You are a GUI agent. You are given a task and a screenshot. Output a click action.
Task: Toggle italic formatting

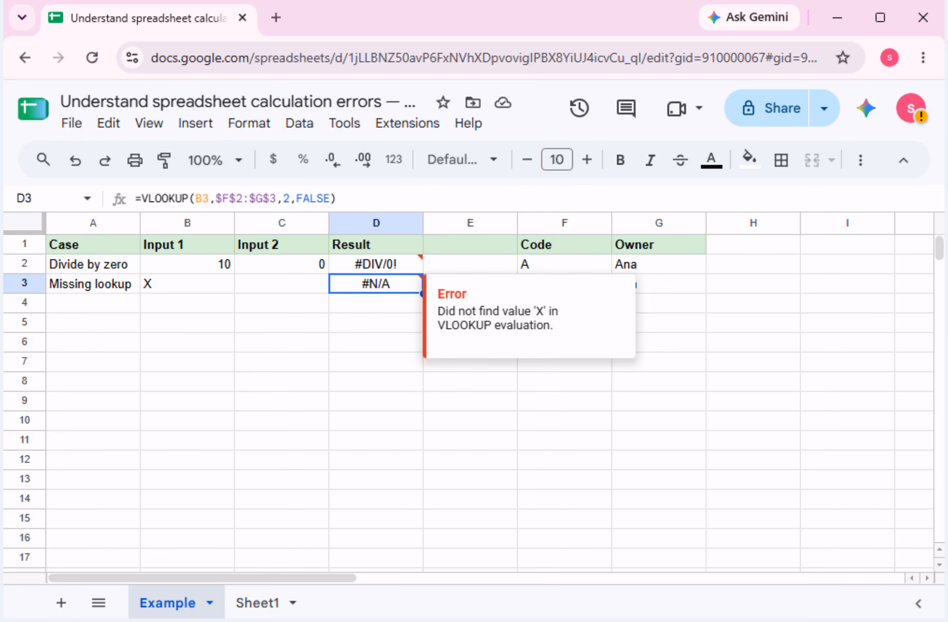click(650, 160)
